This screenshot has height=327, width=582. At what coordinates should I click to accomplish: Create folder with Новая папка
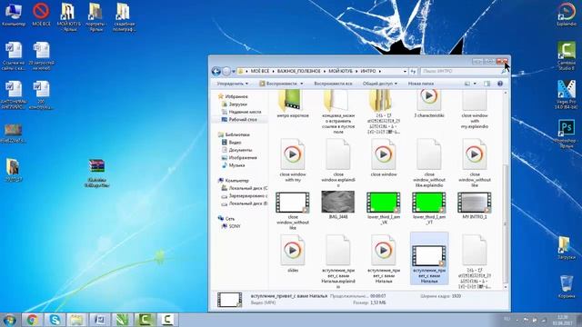coord(421,84)
